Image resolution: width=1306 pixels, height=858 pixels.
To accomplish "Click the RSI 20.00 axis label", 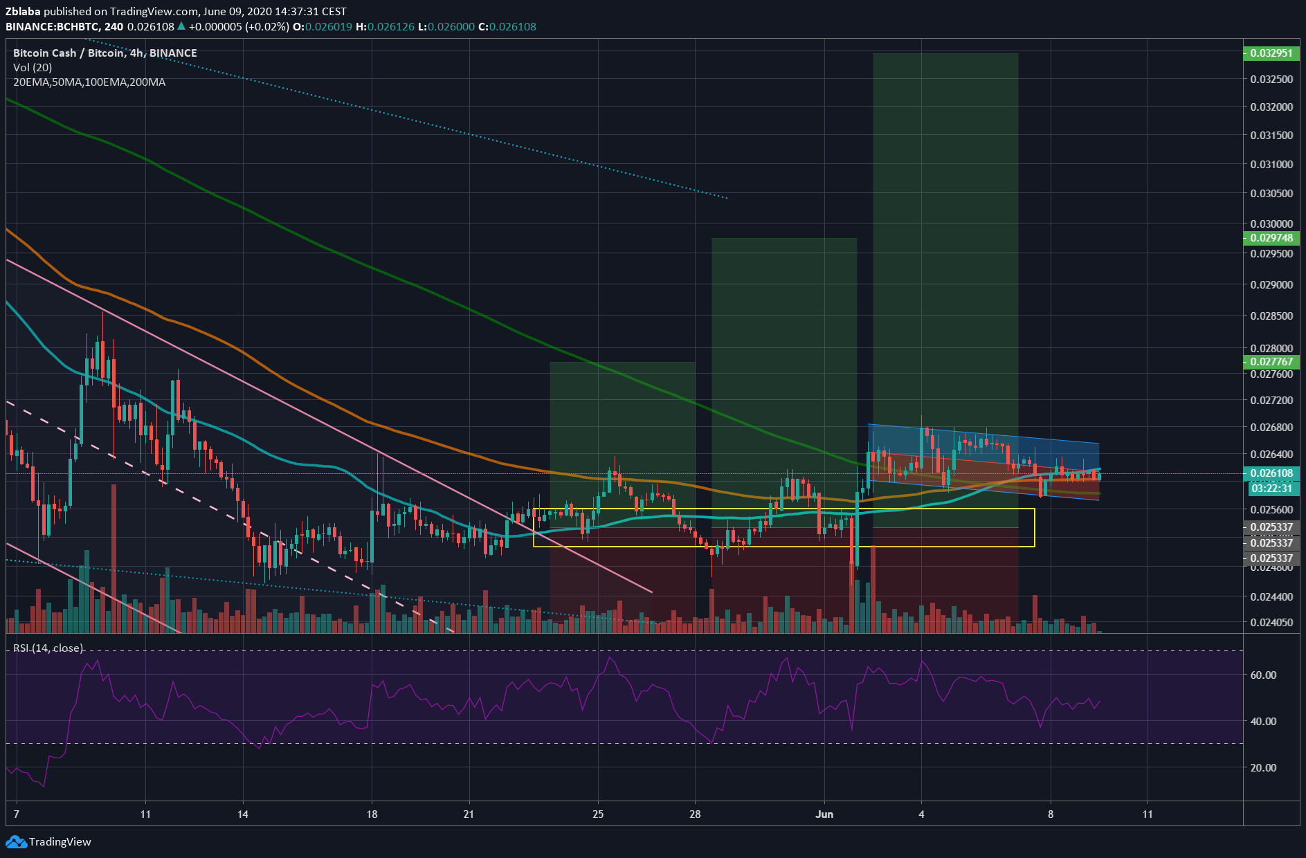I will tap(1263, 767).
